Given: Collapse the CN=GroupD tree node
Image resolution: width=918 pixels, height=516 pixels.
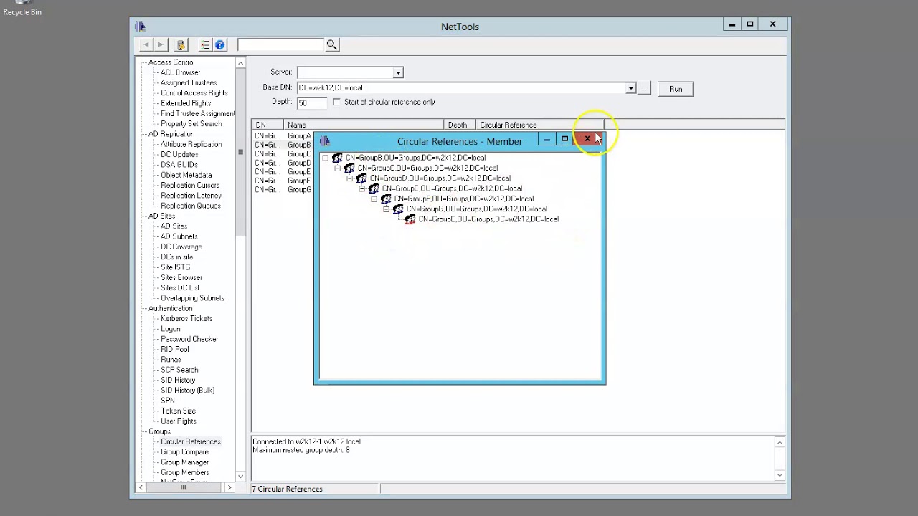Looking at the screenshot, I should [349, 178].
